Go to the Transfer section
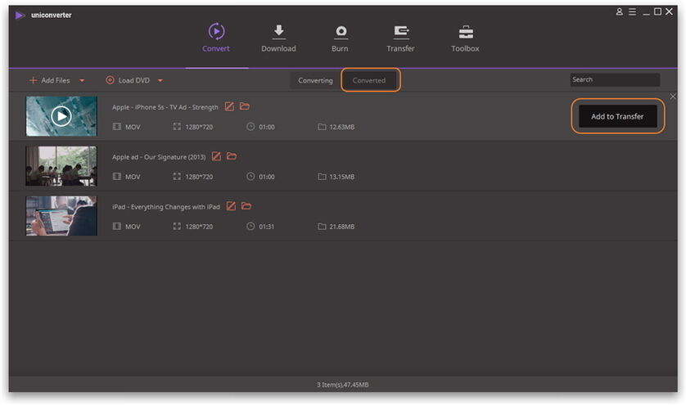 400,32
